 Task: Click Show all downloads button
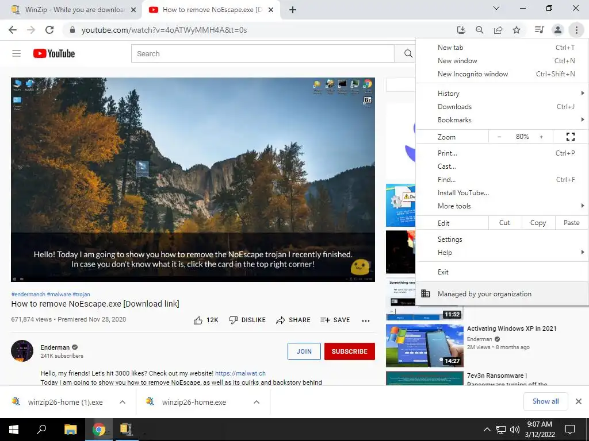tap(545, 401)
